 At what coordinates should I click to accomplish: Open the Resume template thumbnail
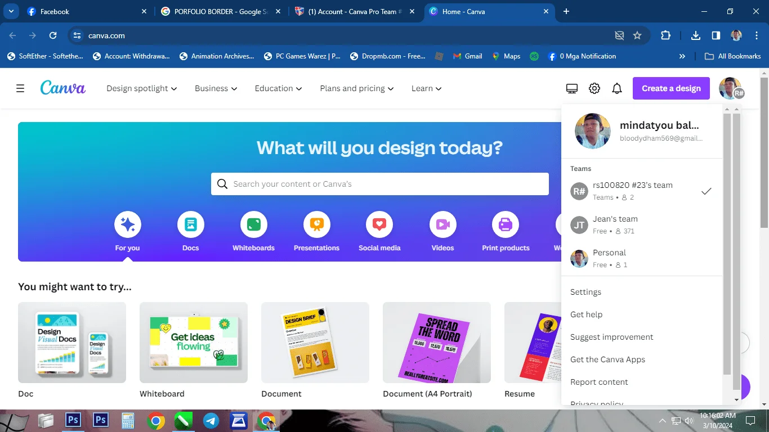coord(533,343)
